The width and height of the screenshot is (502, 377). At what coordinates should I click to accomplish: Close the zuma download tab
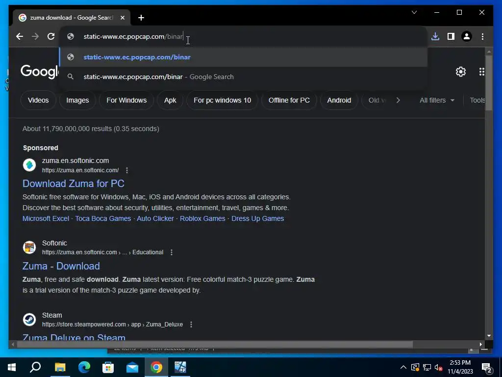(122, 18)
